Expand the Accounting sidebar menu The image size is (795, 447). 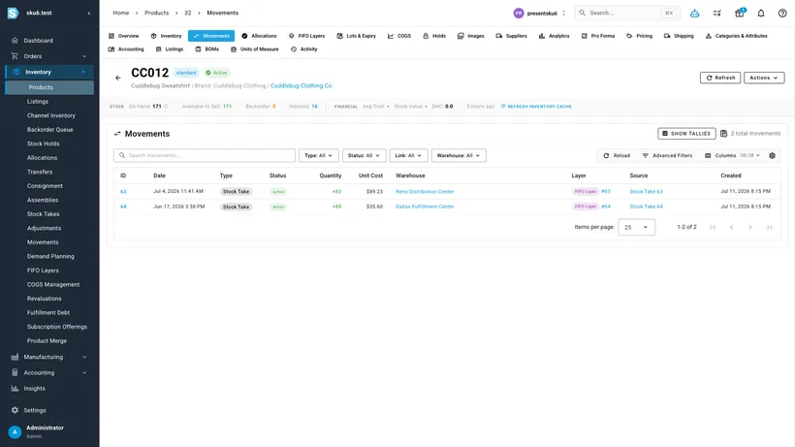[49, 372]
